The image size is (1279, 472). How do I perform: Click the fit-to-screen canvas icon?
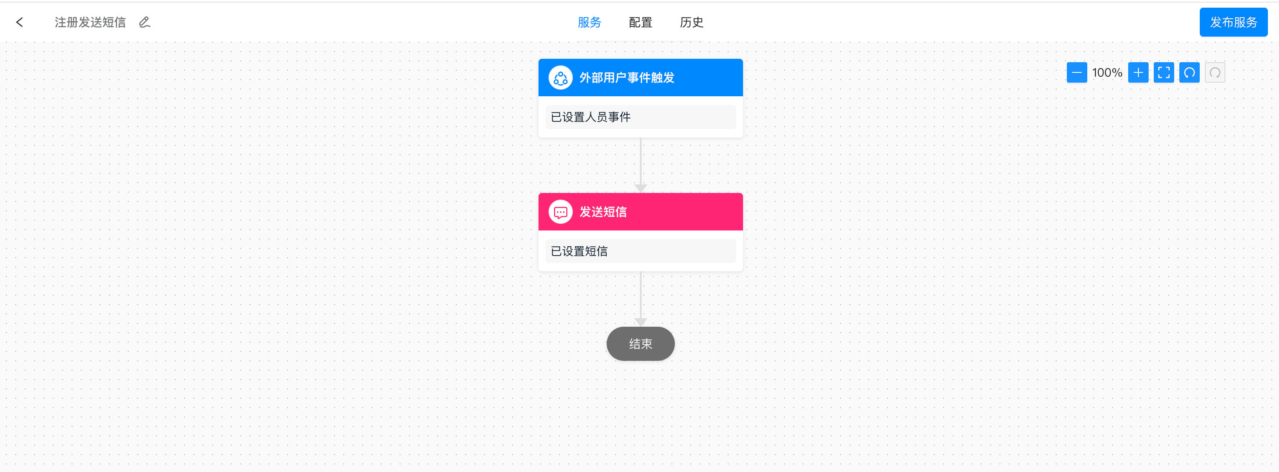[1164, 72]
